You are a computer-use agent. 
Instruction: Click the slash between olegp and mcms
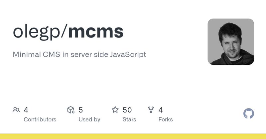64,31
